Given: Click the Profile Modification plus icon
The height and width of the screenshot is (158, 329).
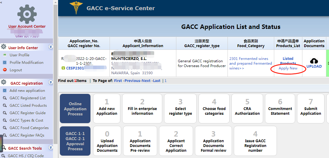Looking at the screenshot, I should coord(4,63).
